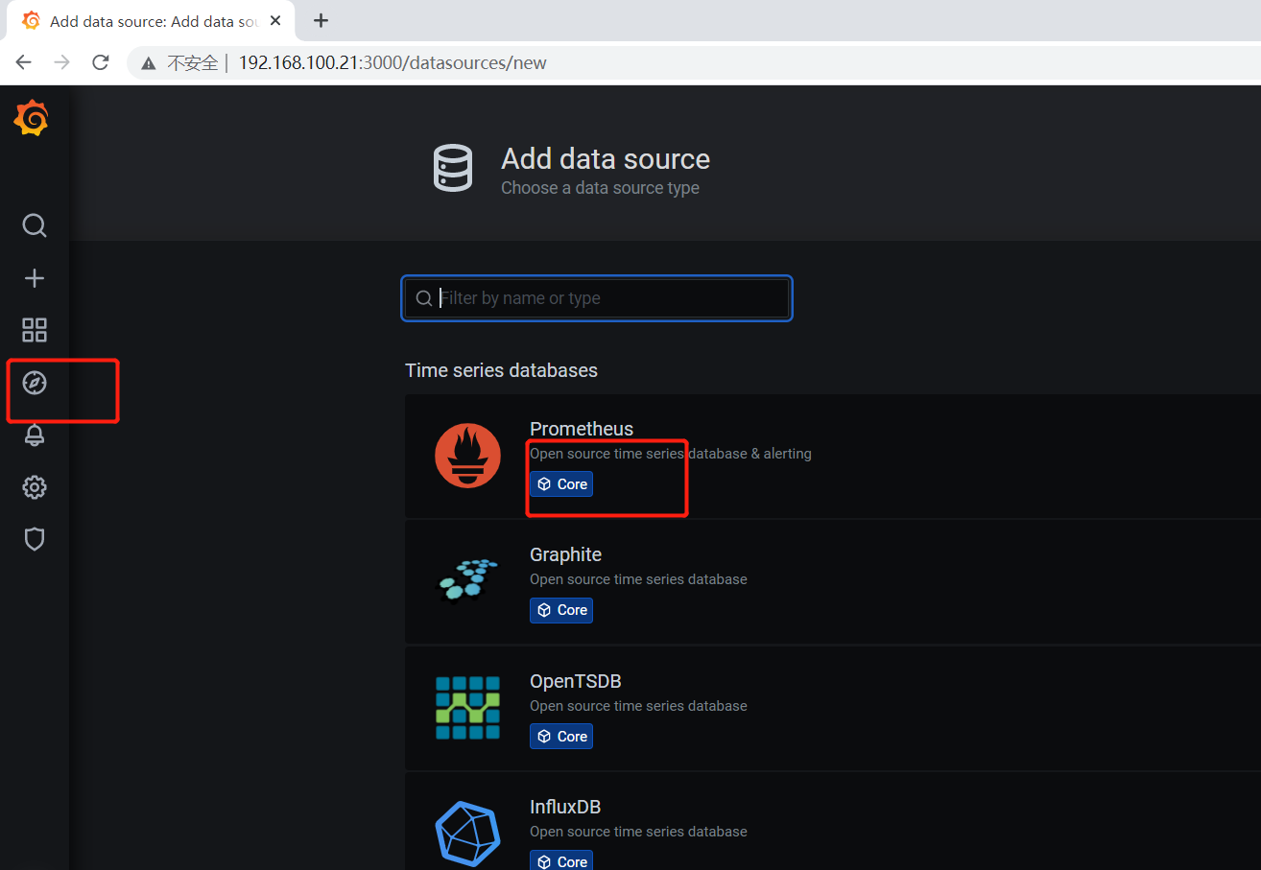Click the OpenTSDB description text
Image resolution: width=1261 pixels, height=870 pixels.
638,706
